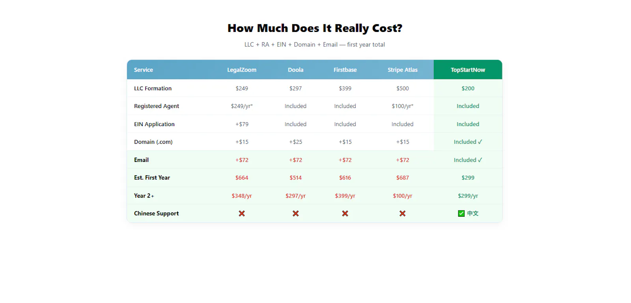Click the 'Chinese Support' row label
The image size is (631, 303).
click(156, 214)
